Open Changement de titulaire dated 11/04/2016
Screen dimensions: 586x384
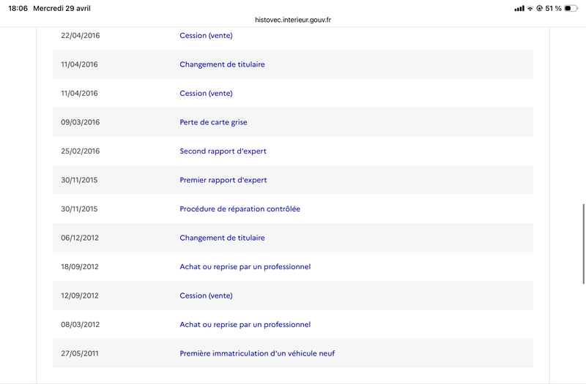point(222,64)
